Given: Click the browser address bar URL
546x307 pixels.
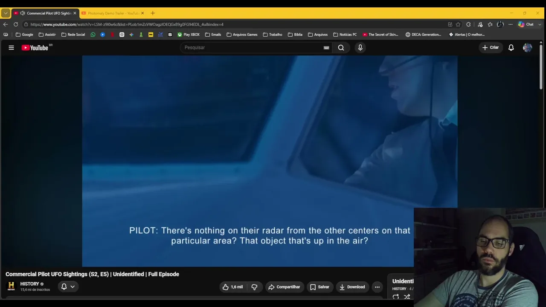Looking at the screenshot, I should (127, 24).
